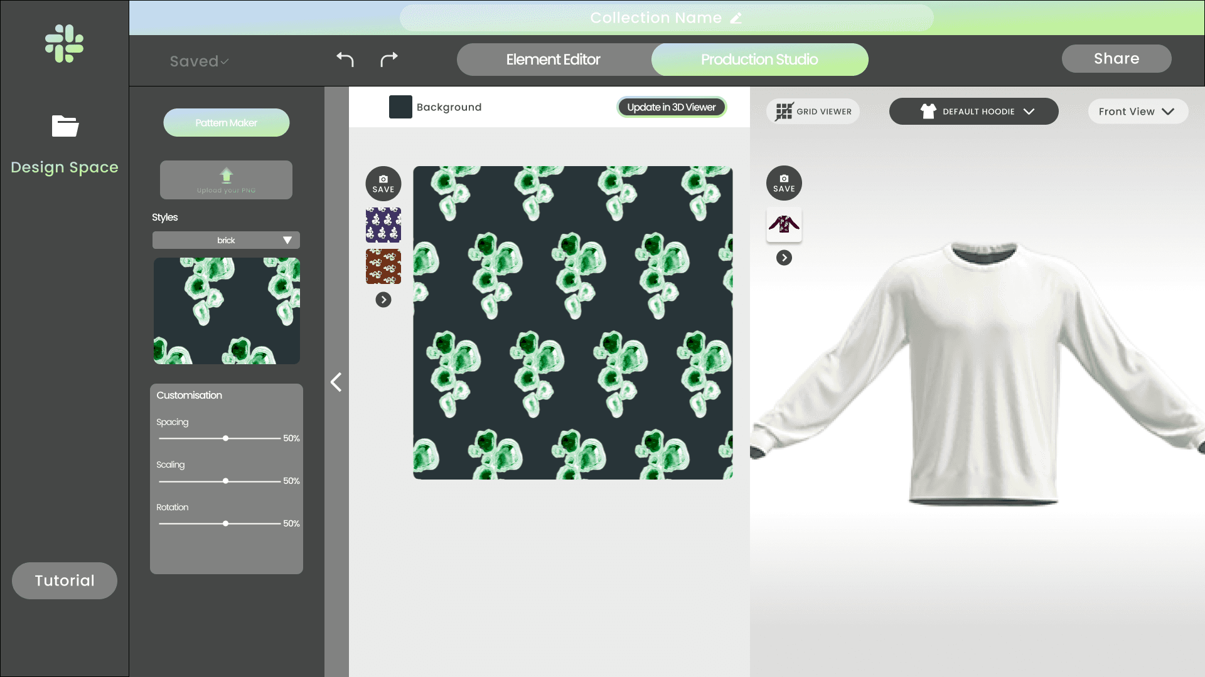
Task: Open the brick Styles dropdown
Action: pos(226,240)
